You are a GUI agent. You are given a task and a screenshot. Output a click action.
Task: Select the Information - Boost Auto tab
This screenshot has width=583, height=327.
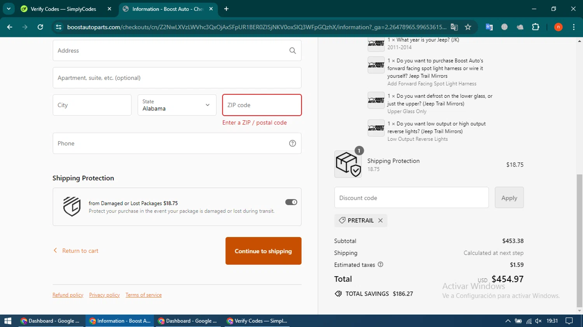168,9
